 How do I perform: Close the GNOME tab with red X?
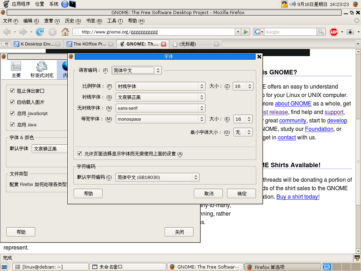pyautogui.click(x=164, y=44)
